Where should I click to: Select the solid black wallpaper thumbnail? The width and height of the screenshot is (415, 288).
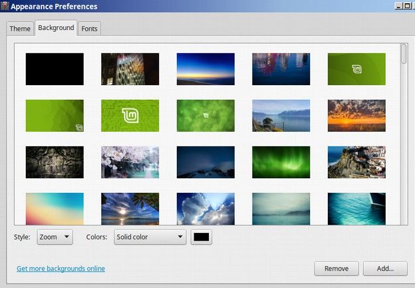55,69
